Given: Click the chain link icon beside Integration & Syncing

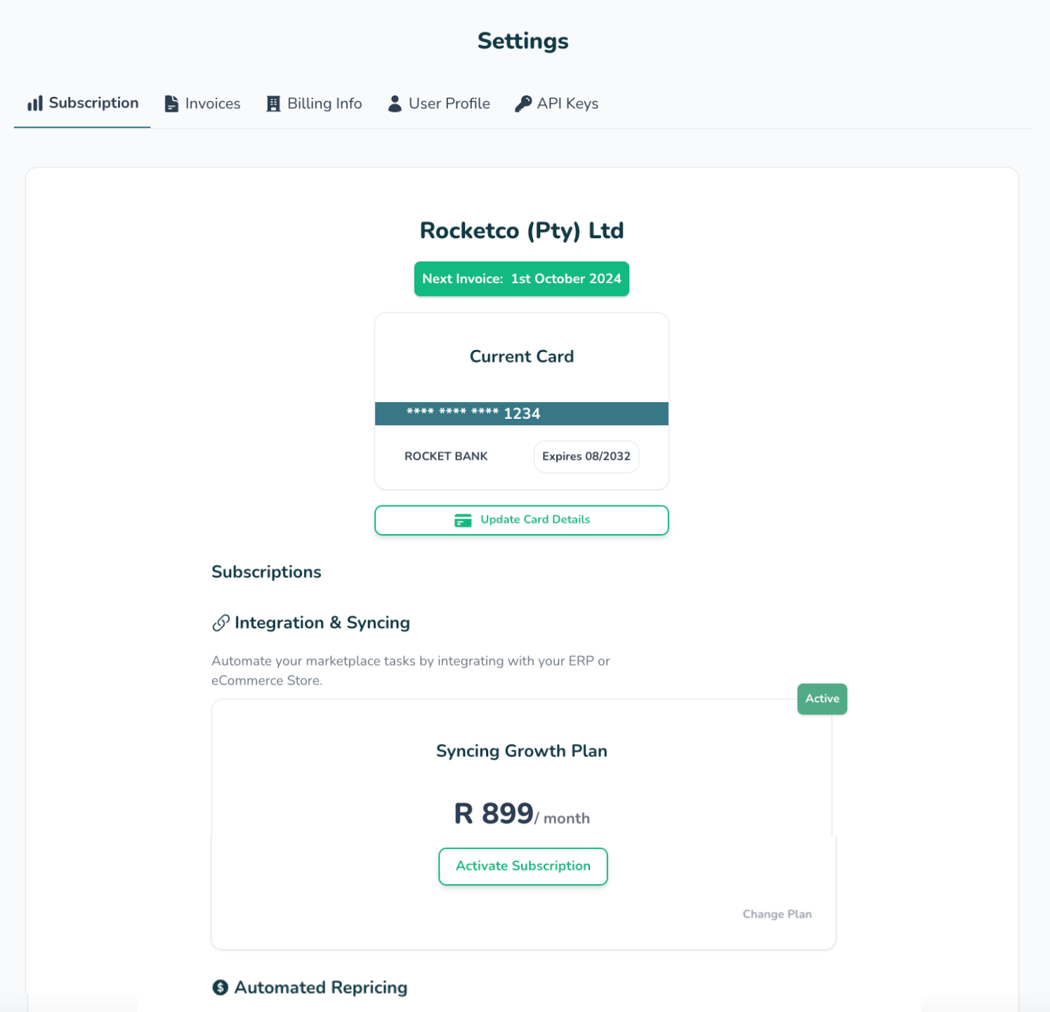Looking at the screenshot, I should point(221,623).
